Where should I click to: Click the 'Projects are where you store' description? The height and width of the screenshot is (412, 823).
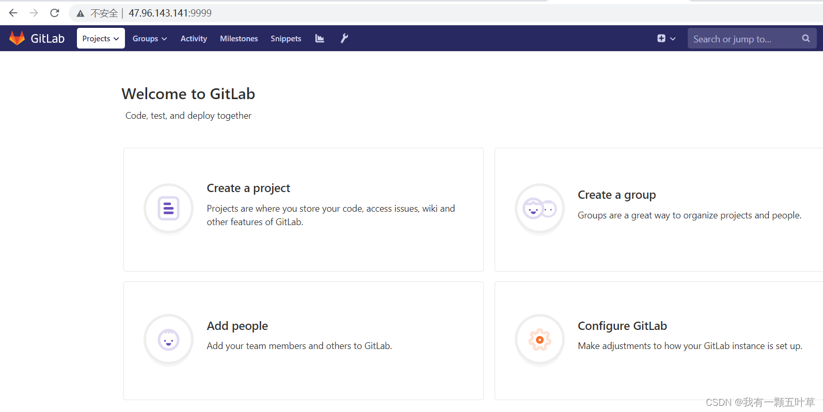331,215
